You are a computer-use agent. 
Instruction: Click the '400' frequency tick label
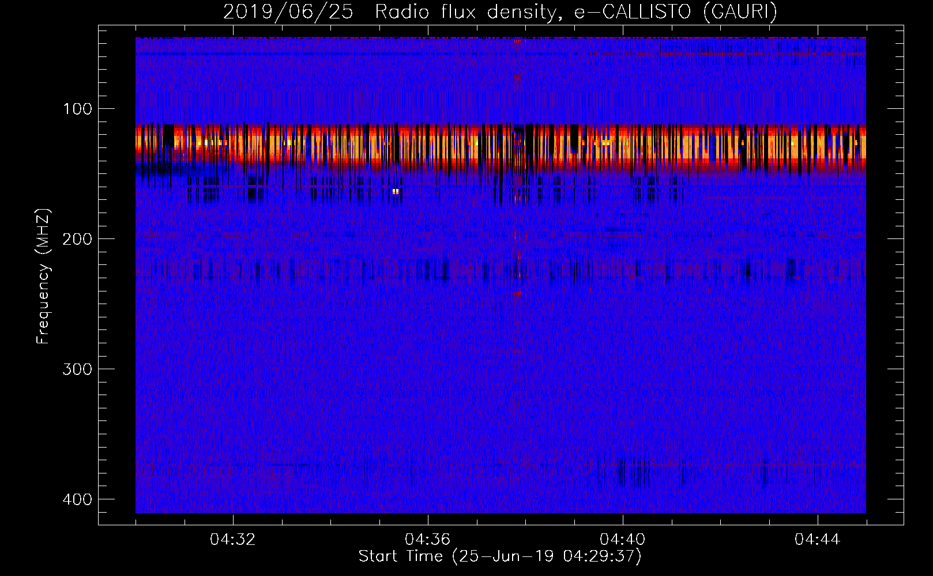(x=77, y=499)
